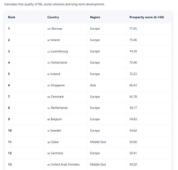Select the Iceland country name

coord(55,74)
